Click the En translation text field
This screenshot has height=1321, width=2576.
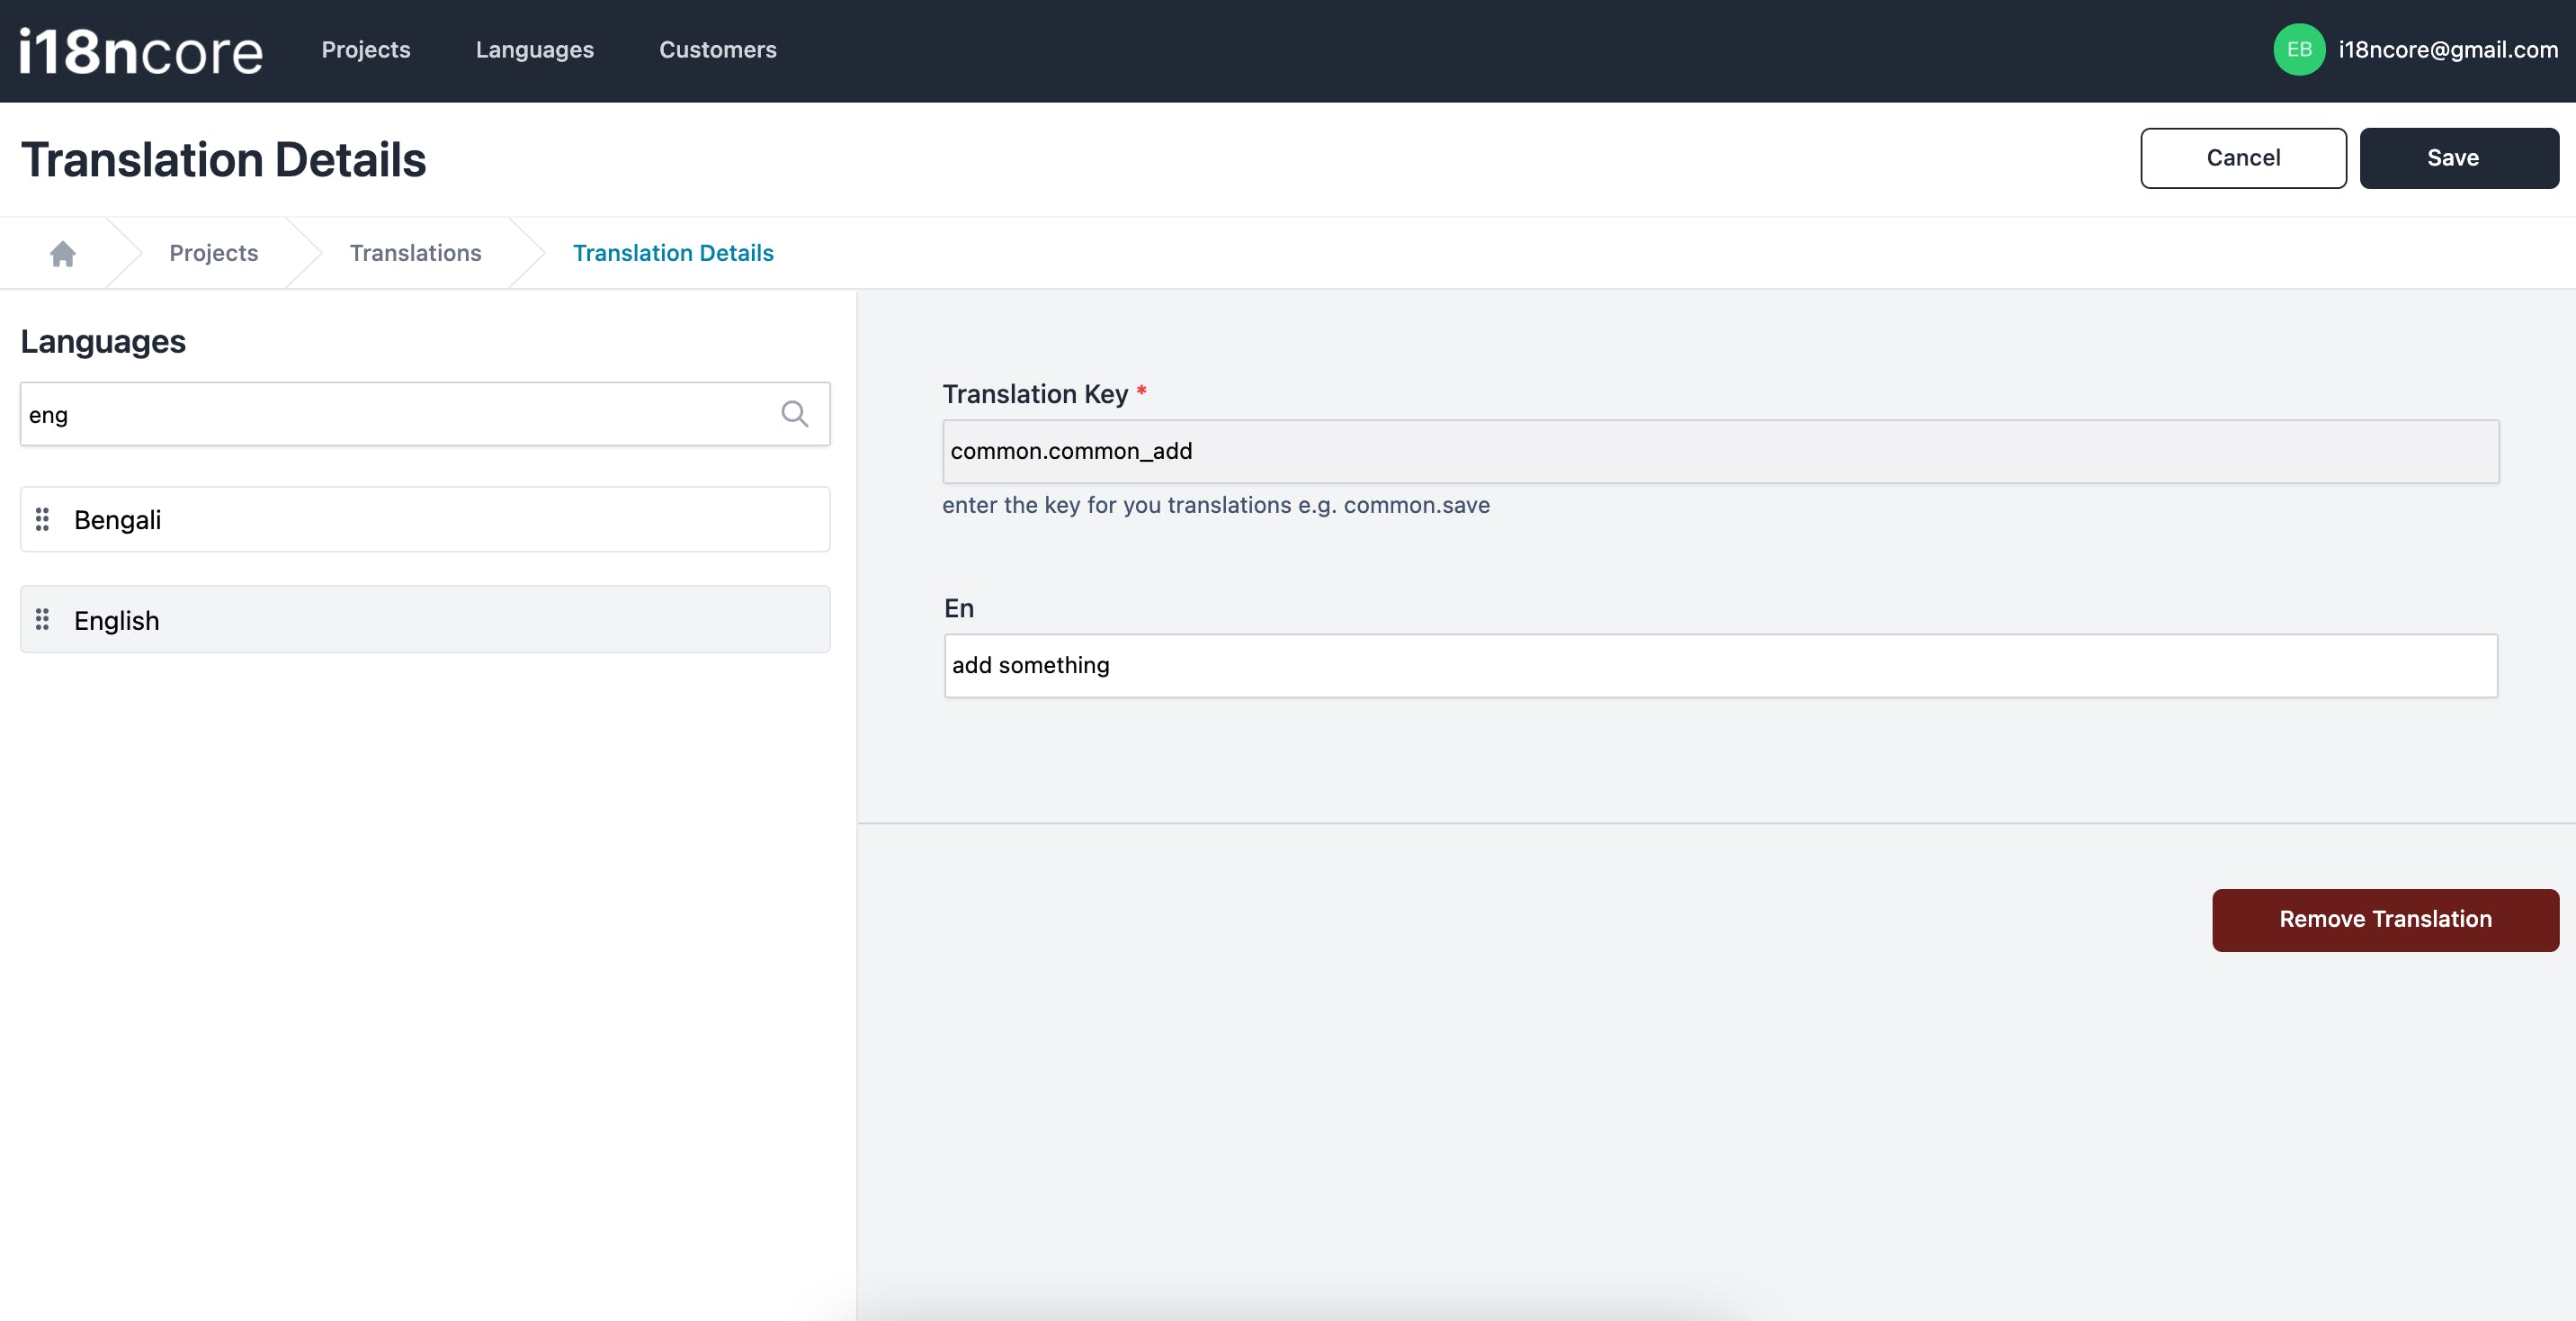click(1720, 666)
